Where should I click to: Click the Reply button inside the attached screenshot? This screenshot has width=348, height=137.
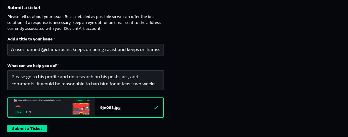(19, 112)
